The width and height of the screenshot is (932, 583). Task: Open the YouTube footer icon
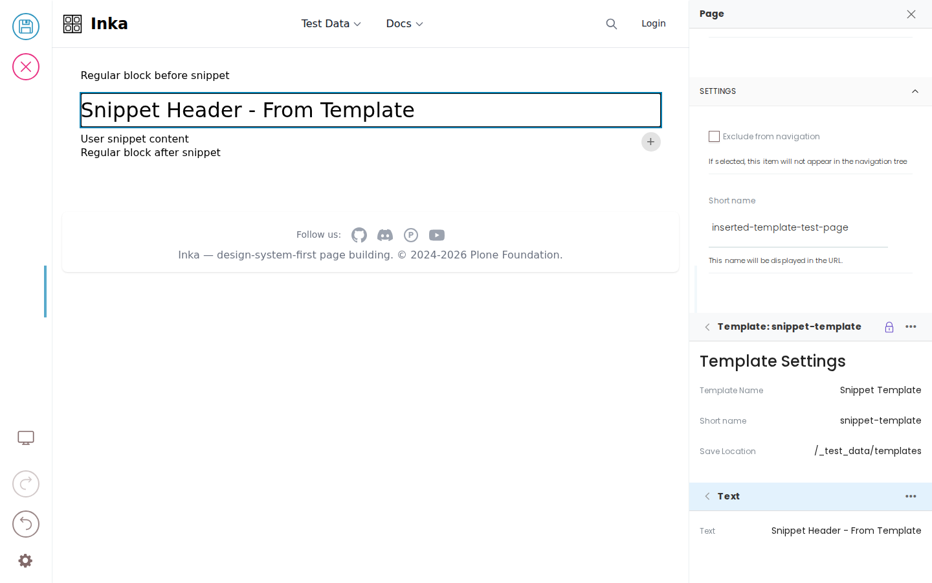coord(437,235)
